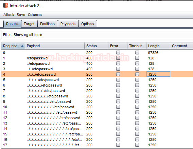Sort results by Payload column header
The width and height of the screenshot is (193, 149).
click(x=55, y=46)
